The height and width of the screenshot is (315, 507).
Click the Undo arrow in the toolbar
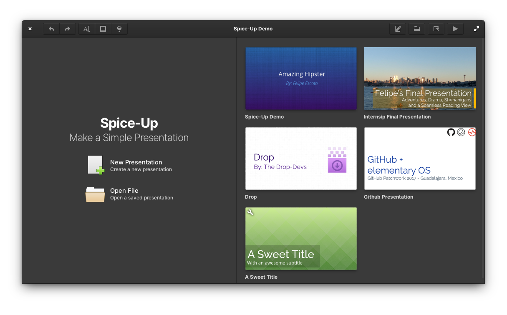click(x=51, y=29)
